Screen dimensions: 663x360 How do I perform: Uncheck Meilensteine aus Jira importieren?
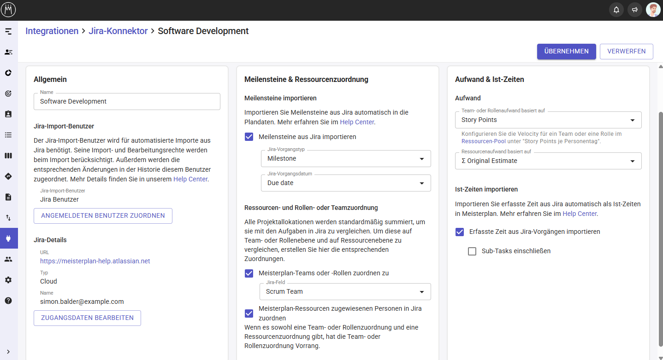[249, 137]
